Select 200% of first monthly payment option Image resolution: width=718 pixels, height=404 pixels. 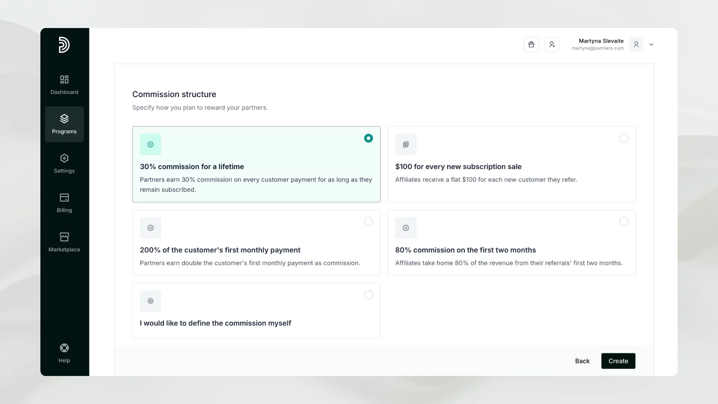[368, 222]
